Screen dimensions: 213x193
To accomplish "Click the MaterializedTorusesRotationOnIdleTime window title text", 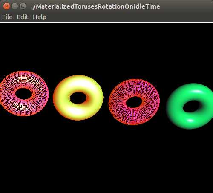I will pos(95,6).
